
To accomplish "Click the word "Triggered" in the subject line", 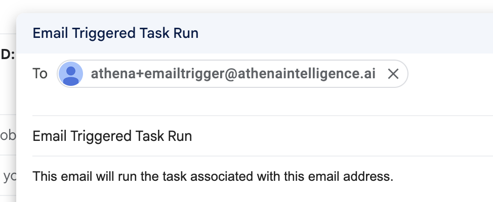I will (100, 136).
